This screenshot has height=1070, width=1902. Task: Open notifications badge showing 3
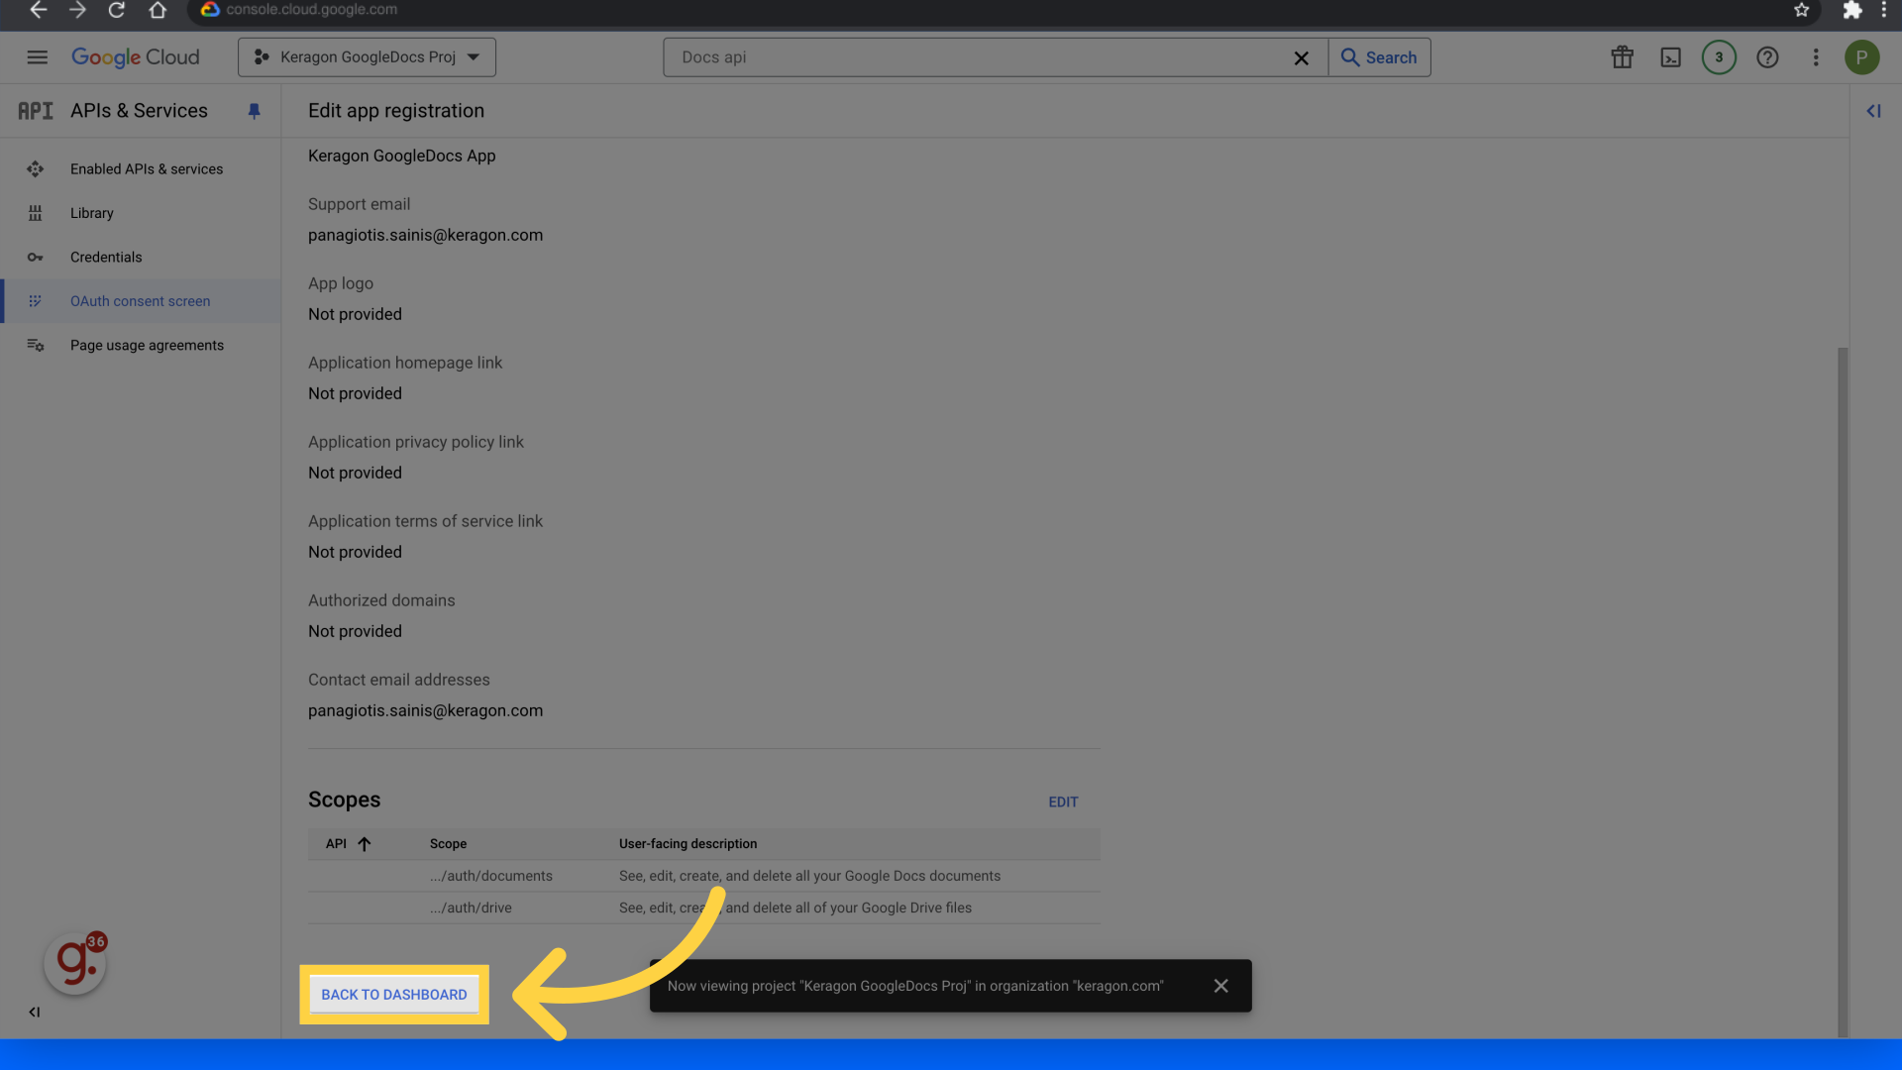coord(1719,57)
